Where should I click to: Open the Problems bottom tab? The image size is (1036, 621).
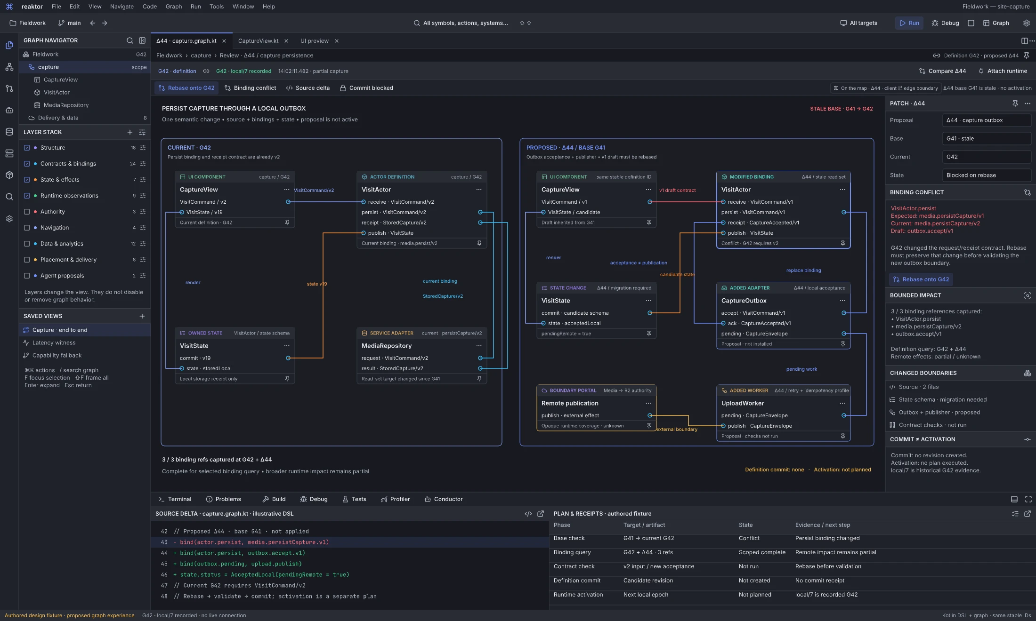[224, 499]
